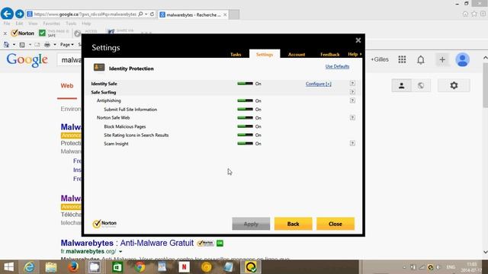Select the Web tab in Google results

coord(67,86)
